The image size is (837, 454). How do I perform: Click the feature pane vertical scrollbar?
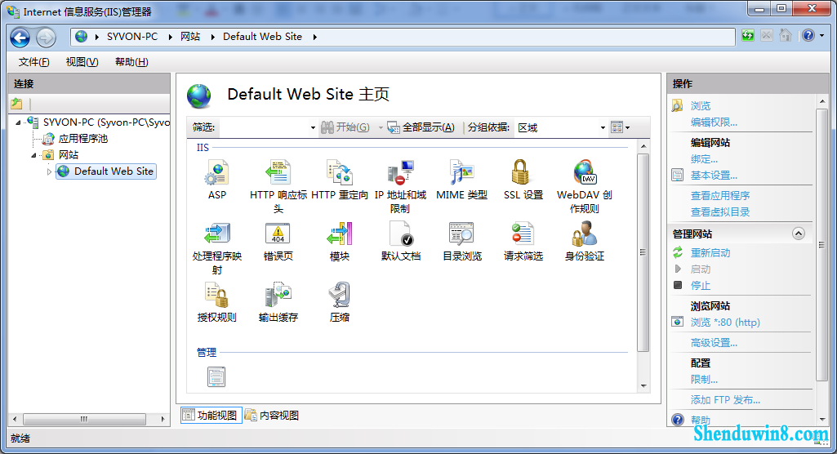click(643, 251)
